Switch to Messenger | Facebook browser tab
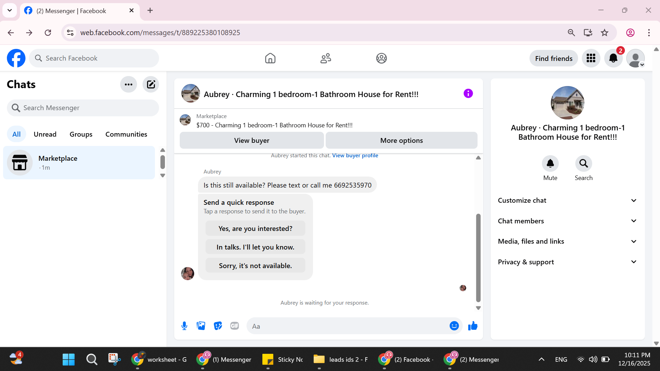Image resolution: width=660 pixels, height=371 pixels. pyautogui.click(x=80, y=11)
